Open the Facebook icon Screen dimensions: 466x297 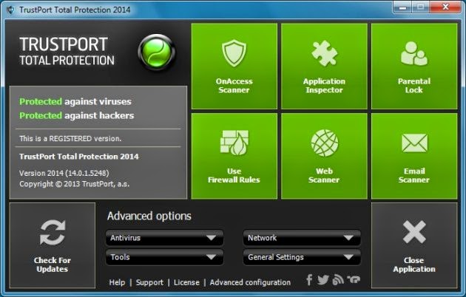(x=309, y=279)
